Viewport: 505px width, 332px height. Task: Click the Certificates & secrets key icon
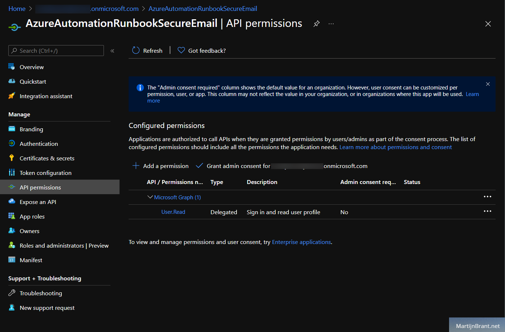pos(12,158)
